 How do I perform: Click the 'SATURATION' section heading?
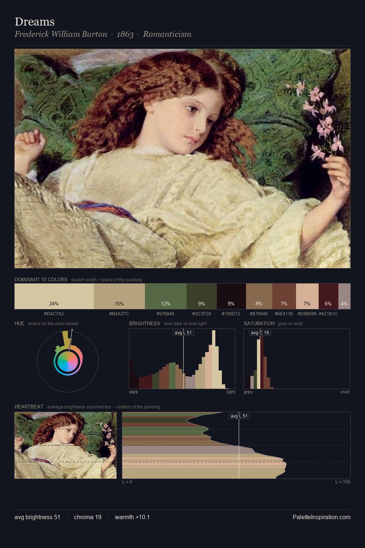(259, 323)
